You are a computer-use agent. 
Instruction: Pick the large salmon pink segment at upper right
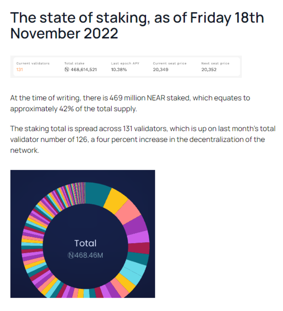[x=129, y=212]
